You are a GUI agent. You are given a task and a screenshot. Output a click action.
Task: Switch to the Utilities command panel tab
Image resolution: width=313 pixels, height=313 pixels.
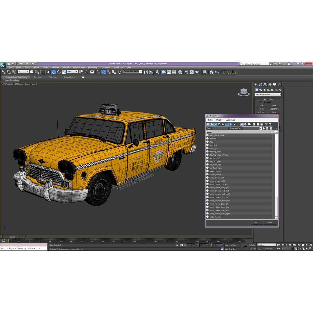coord(279,84)
